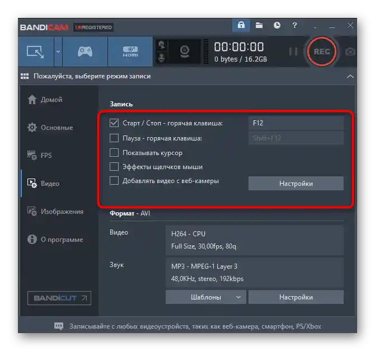Switch to HDMI device recording mode
The image size is (375, 351).
(x=130, y=52)
